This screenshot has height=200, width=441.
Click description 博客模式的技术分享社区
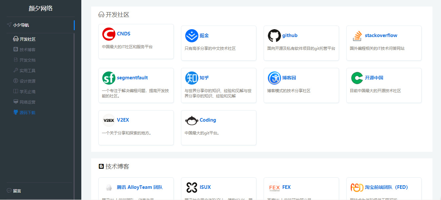[289, 91]
